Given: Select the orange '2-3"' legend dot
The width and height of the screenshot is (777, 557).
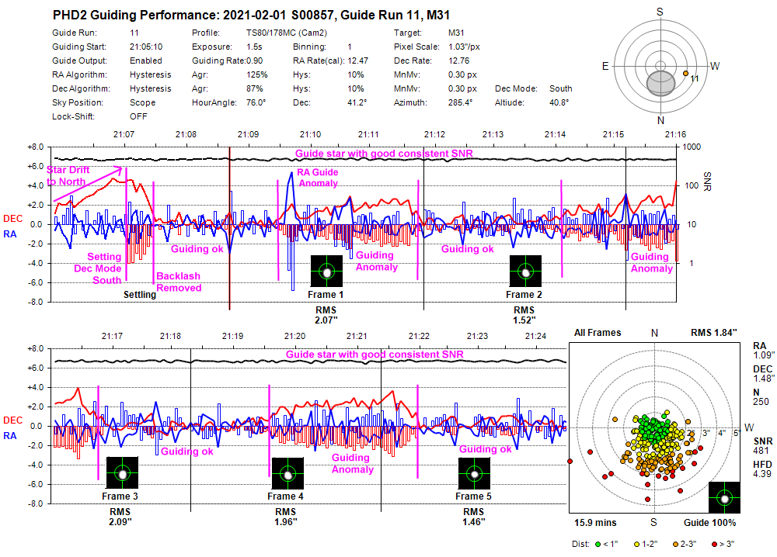Looking at the screenshot, I should [x=675, y=544].
